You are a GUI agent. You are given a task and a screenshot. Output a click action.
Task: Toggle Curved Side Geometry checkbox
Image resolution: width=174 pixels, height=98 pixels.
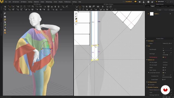pos(163,73)
